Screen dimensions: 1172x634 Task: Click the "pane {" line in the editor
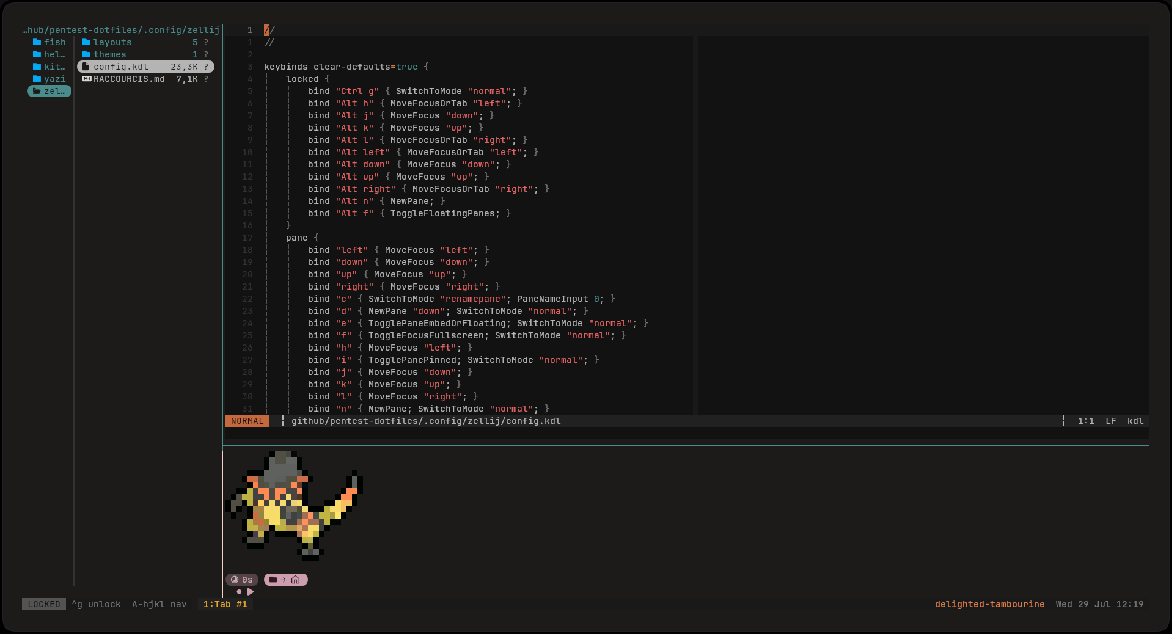pyautogui.click(x=302, y=238)
